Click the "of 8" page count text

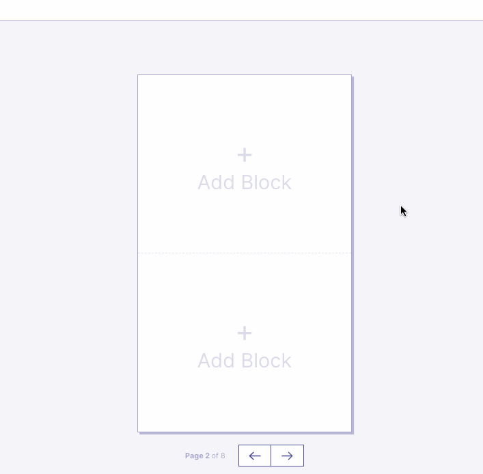point(219,456)
